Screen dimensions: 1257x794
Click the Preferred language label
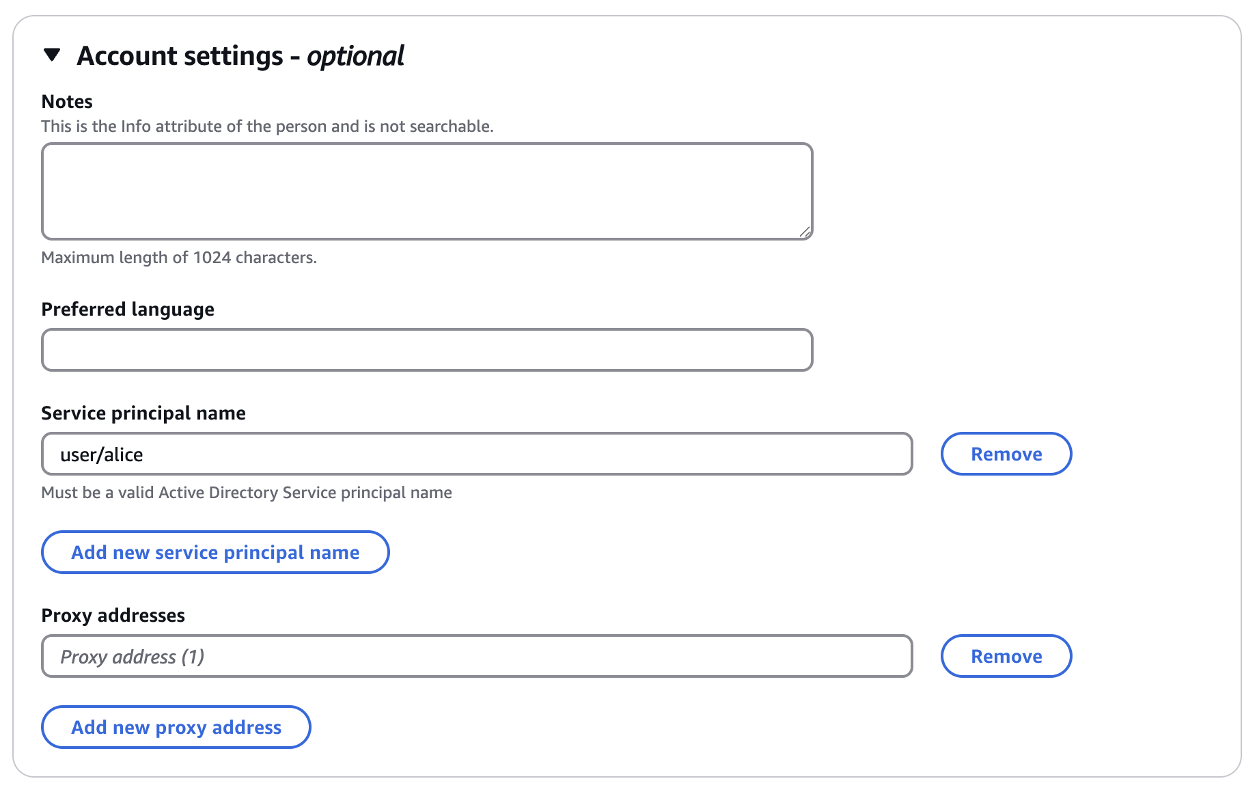[128, 309]
